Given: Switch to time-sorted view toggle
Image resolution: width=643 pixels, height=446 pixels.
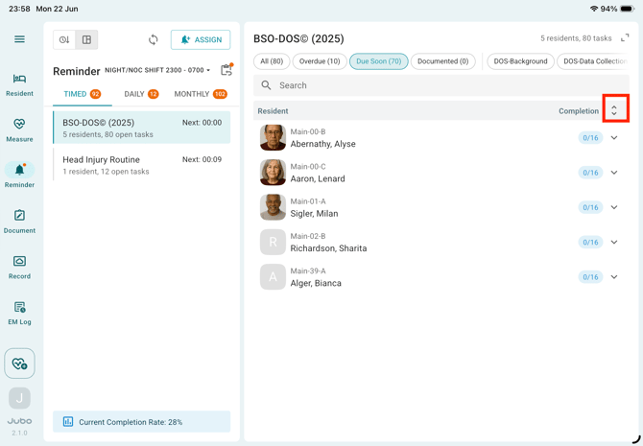Looking at the screenshot, I should tap(64, 39).
